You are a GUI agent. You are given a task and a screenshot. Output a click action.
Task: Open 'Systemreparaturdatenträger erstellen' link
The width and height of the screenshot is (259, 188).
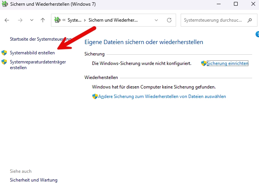click(x=38, y=65)
